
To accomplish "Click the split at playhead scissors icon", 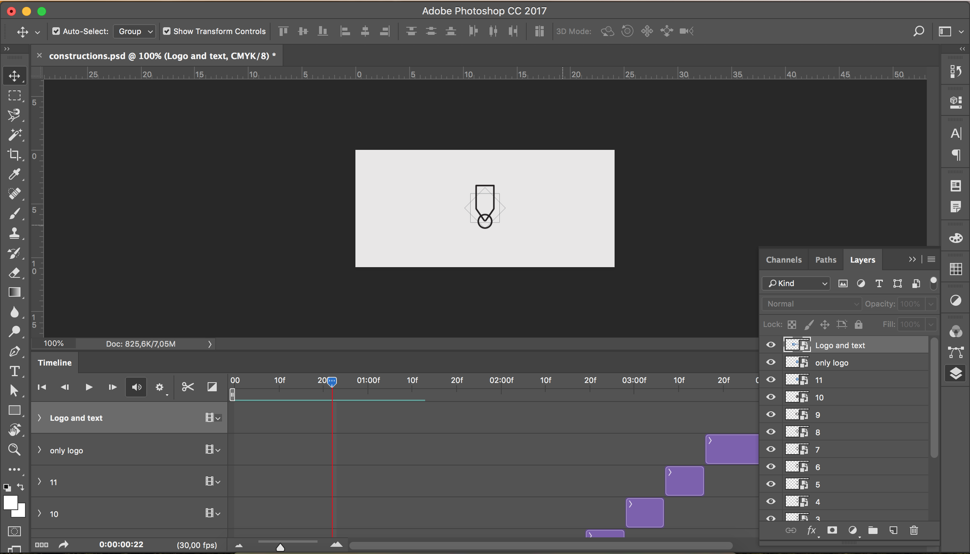I will click(x=188, y=387).
